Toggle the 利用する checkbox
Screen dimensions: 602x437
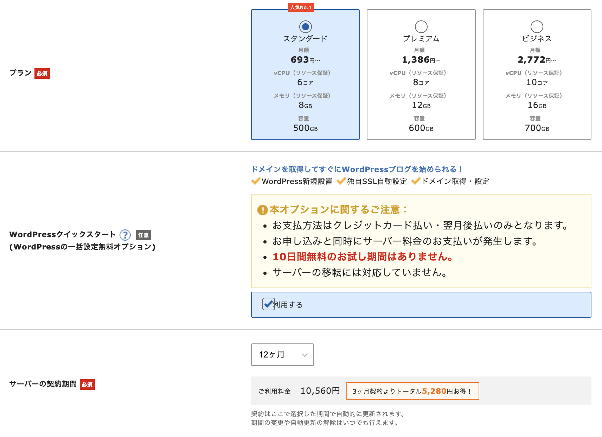tap(269, 304)
